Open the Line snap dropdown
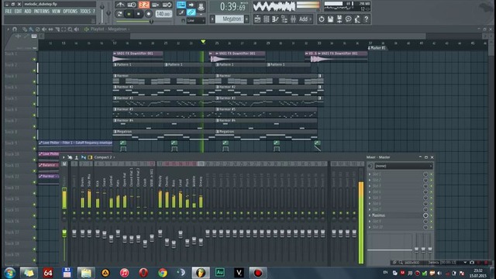The width and height of the screenshot is (496, 279). click(x=196, y=21)
